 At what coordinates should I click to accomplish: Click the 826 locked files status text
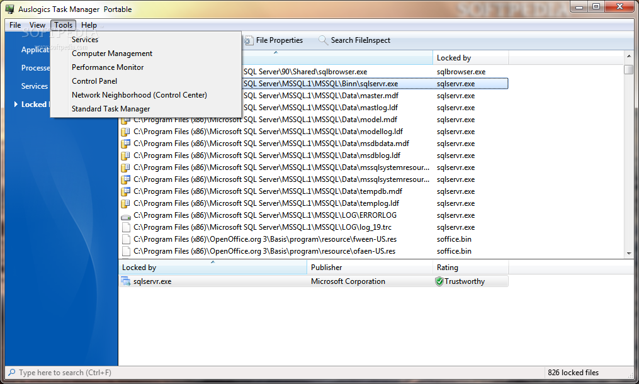573,373
